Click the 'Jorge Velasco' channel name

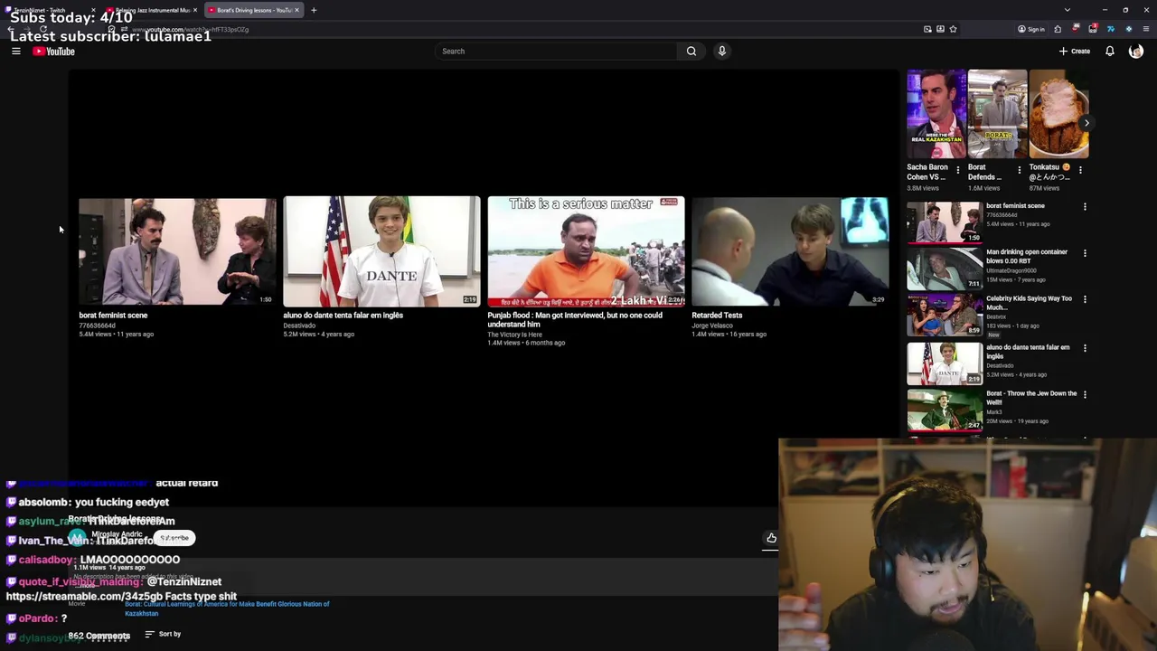(x=712, y=325)
